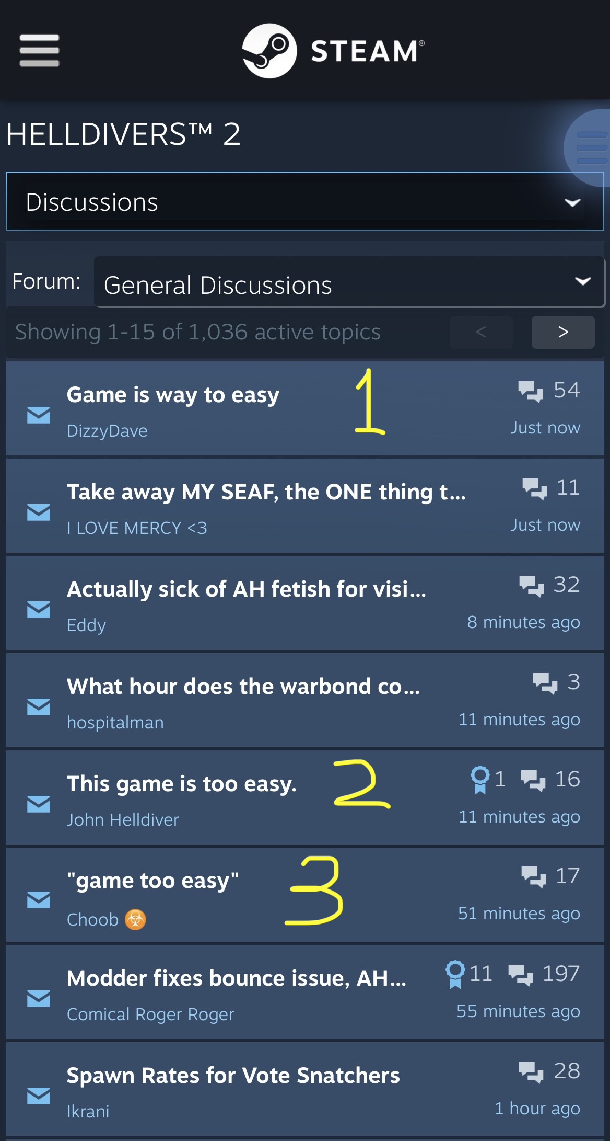Click the biohazard badge next to Choob
This screenshot has width=610, height=1141.
[x=135, y=919]
